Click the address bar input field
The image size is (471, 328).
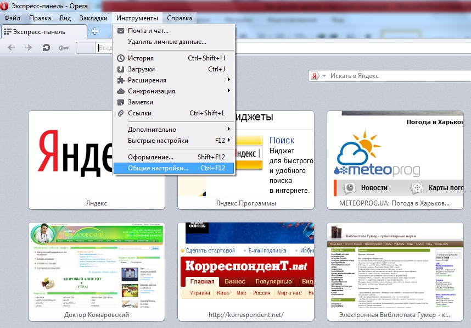click(282, 48)
